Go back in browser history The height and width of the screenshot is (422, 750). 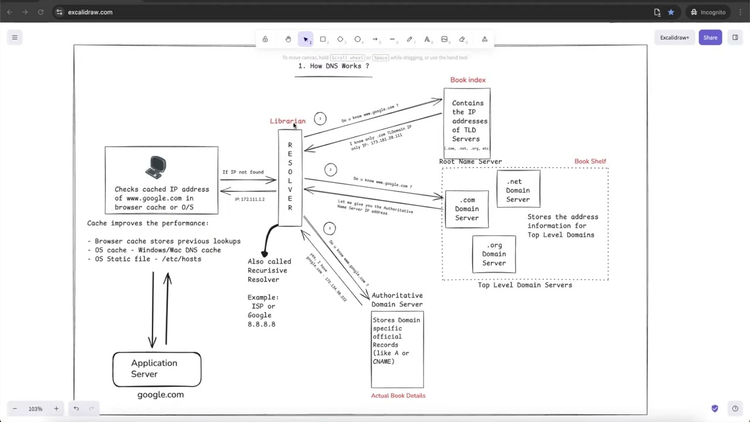coord(10,12)
